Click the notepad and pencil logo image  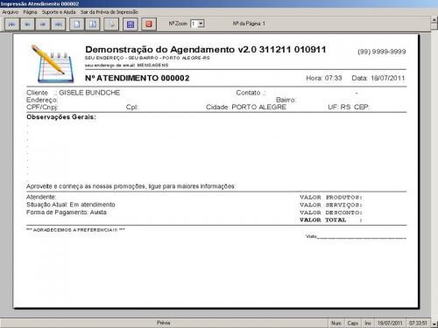click(53, 64)
